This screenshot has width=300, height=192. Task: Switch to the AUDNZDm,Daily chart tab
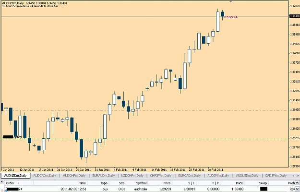pos(15,175)
